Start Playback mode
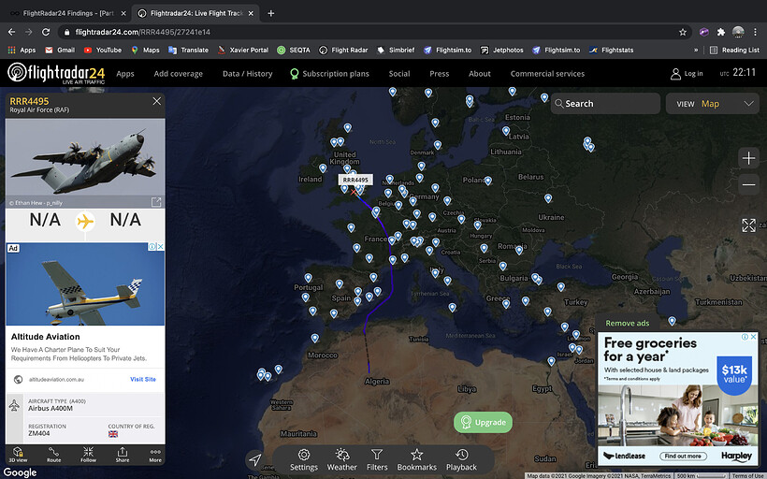Viewport: 767px width, 479px height. tap(461, 460)
